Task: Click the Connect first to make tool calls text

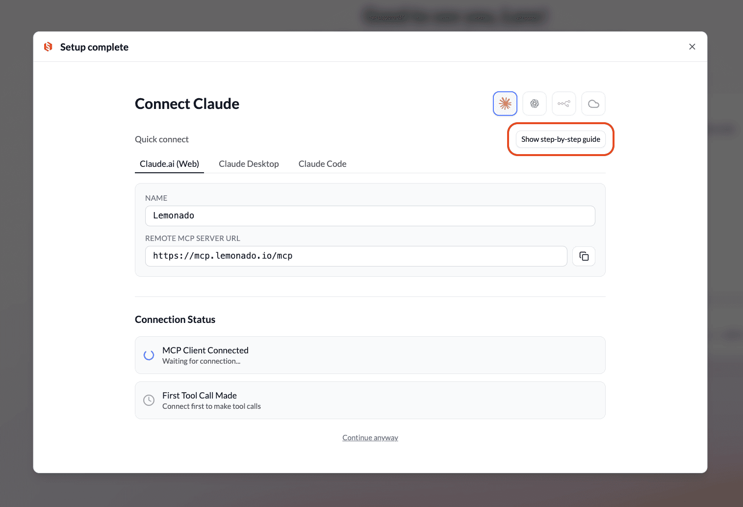Action: coord(211,406)
